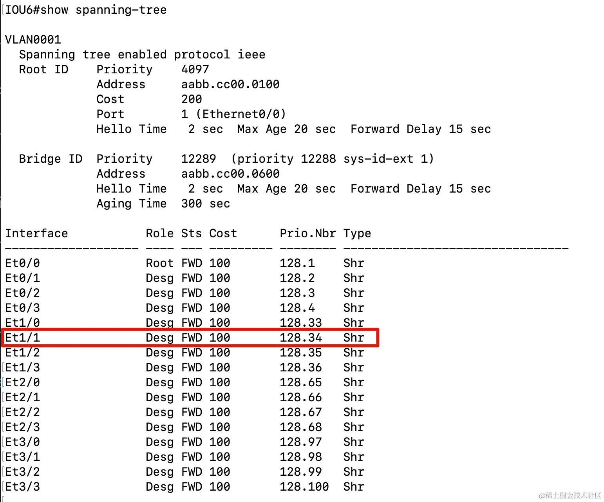Select the VLAN0001 heading
The height and width of the screenshot is (502, 604).
[x=33, y=40]
